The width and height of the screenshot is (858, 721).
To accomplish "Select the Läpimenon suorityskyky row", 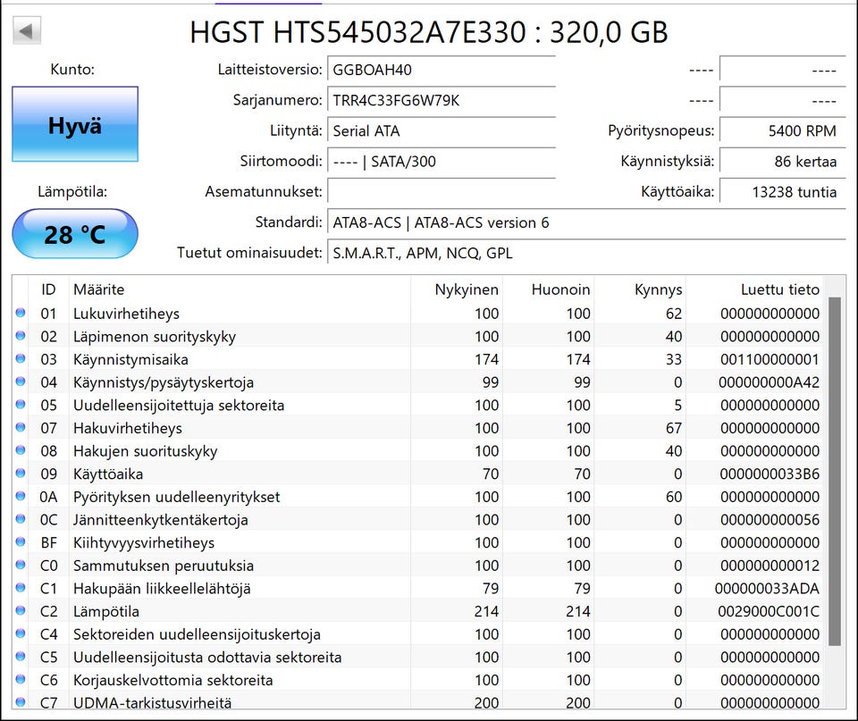I will [x=418, y=337].
